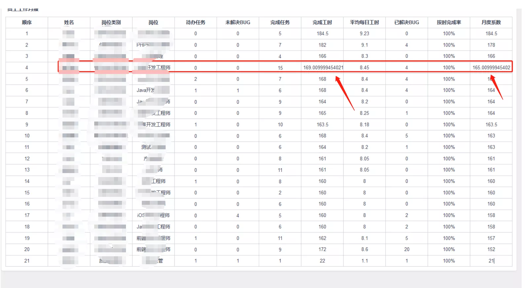This screenshot has height=288, width=525.
Task: Click the 184.5 cell under 月度系数
Action: coord(491,34)
